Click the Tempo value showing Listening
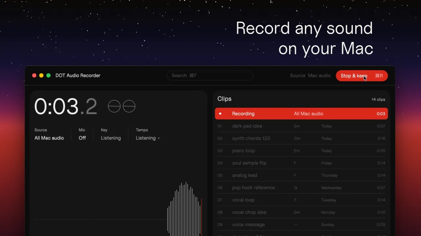 tap(146, 138)
